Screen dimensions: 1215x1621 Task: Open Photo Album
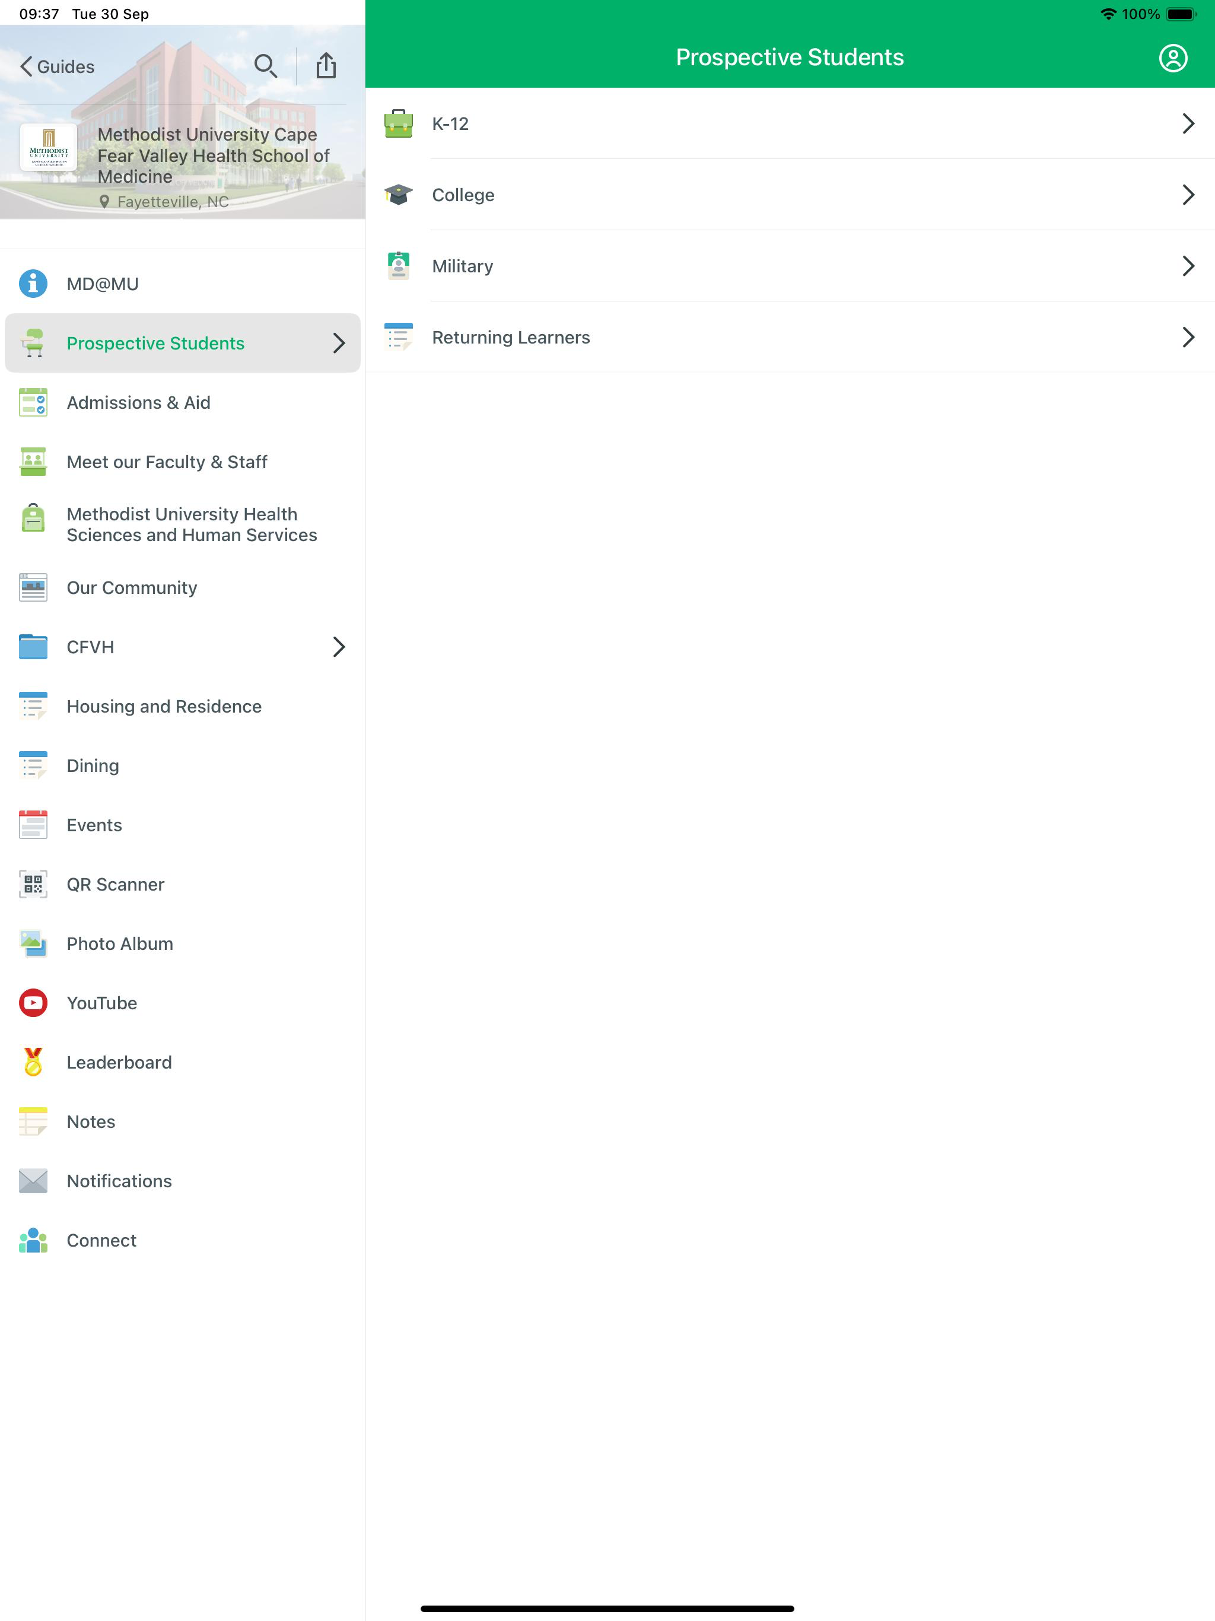coord(183,944)
